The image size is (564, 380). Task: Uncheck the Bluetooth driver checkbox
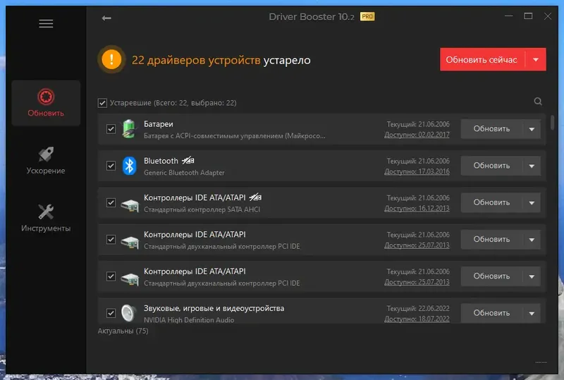tap(111, 166)
